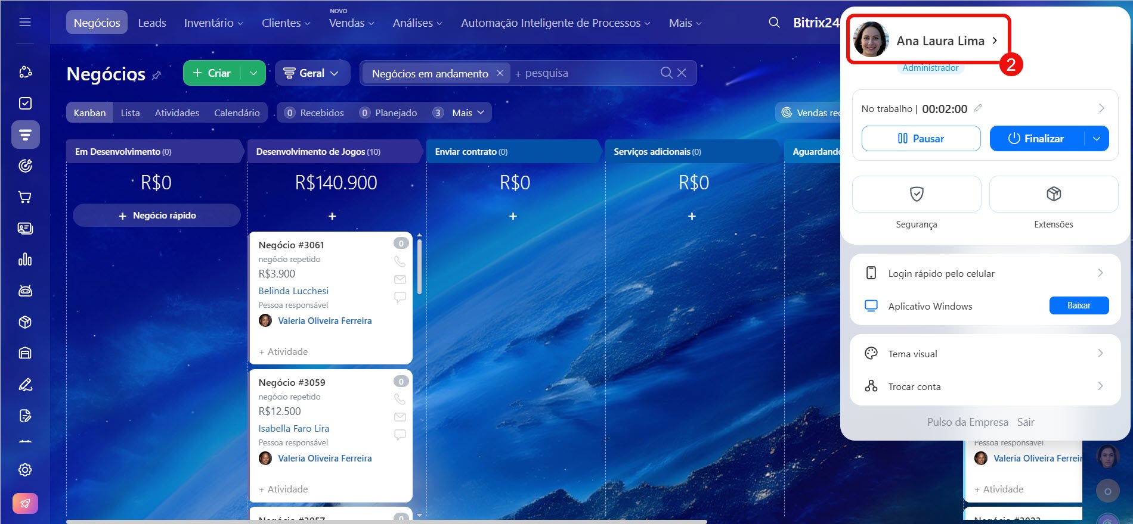Switch to Lista view tab

[130, 113]
